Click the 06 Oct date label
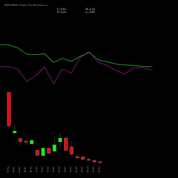 coord(31,169)
